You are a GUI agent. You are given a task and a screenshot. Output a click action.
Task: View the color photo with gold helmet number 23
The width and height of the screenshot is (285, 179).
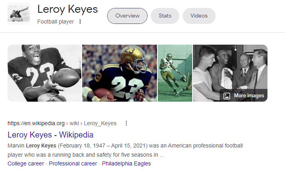pos(120,73)
